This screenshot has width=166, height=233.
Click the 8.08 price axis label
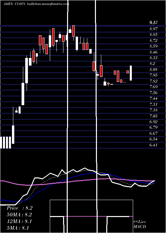(153, 69)
